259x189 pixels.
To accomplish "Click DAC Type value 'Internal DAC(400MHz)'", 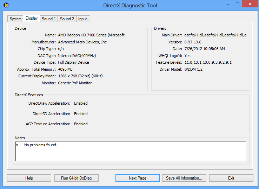I will point(77,56).
